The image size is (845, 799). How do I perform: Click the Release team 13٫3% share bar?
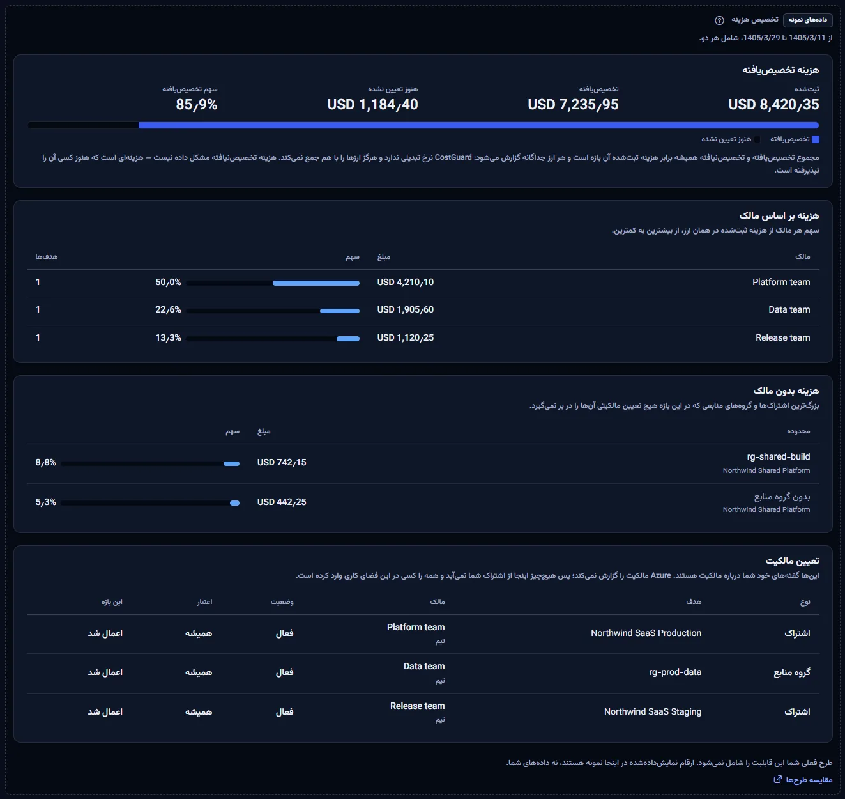coord(273,338)
